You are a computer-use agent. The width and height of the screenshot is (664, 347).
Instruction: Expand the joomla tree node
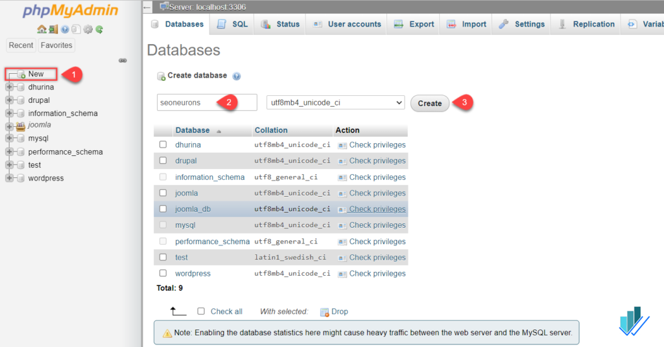tap(9, 126)
